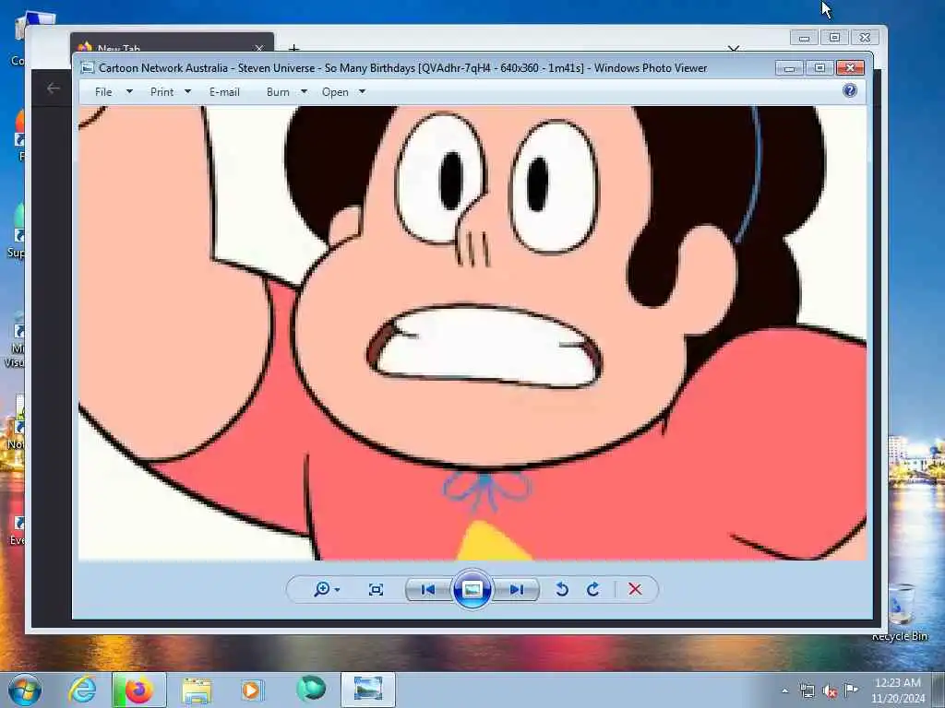Open the Open menu
945x708 pixels.
pos(335,92)
